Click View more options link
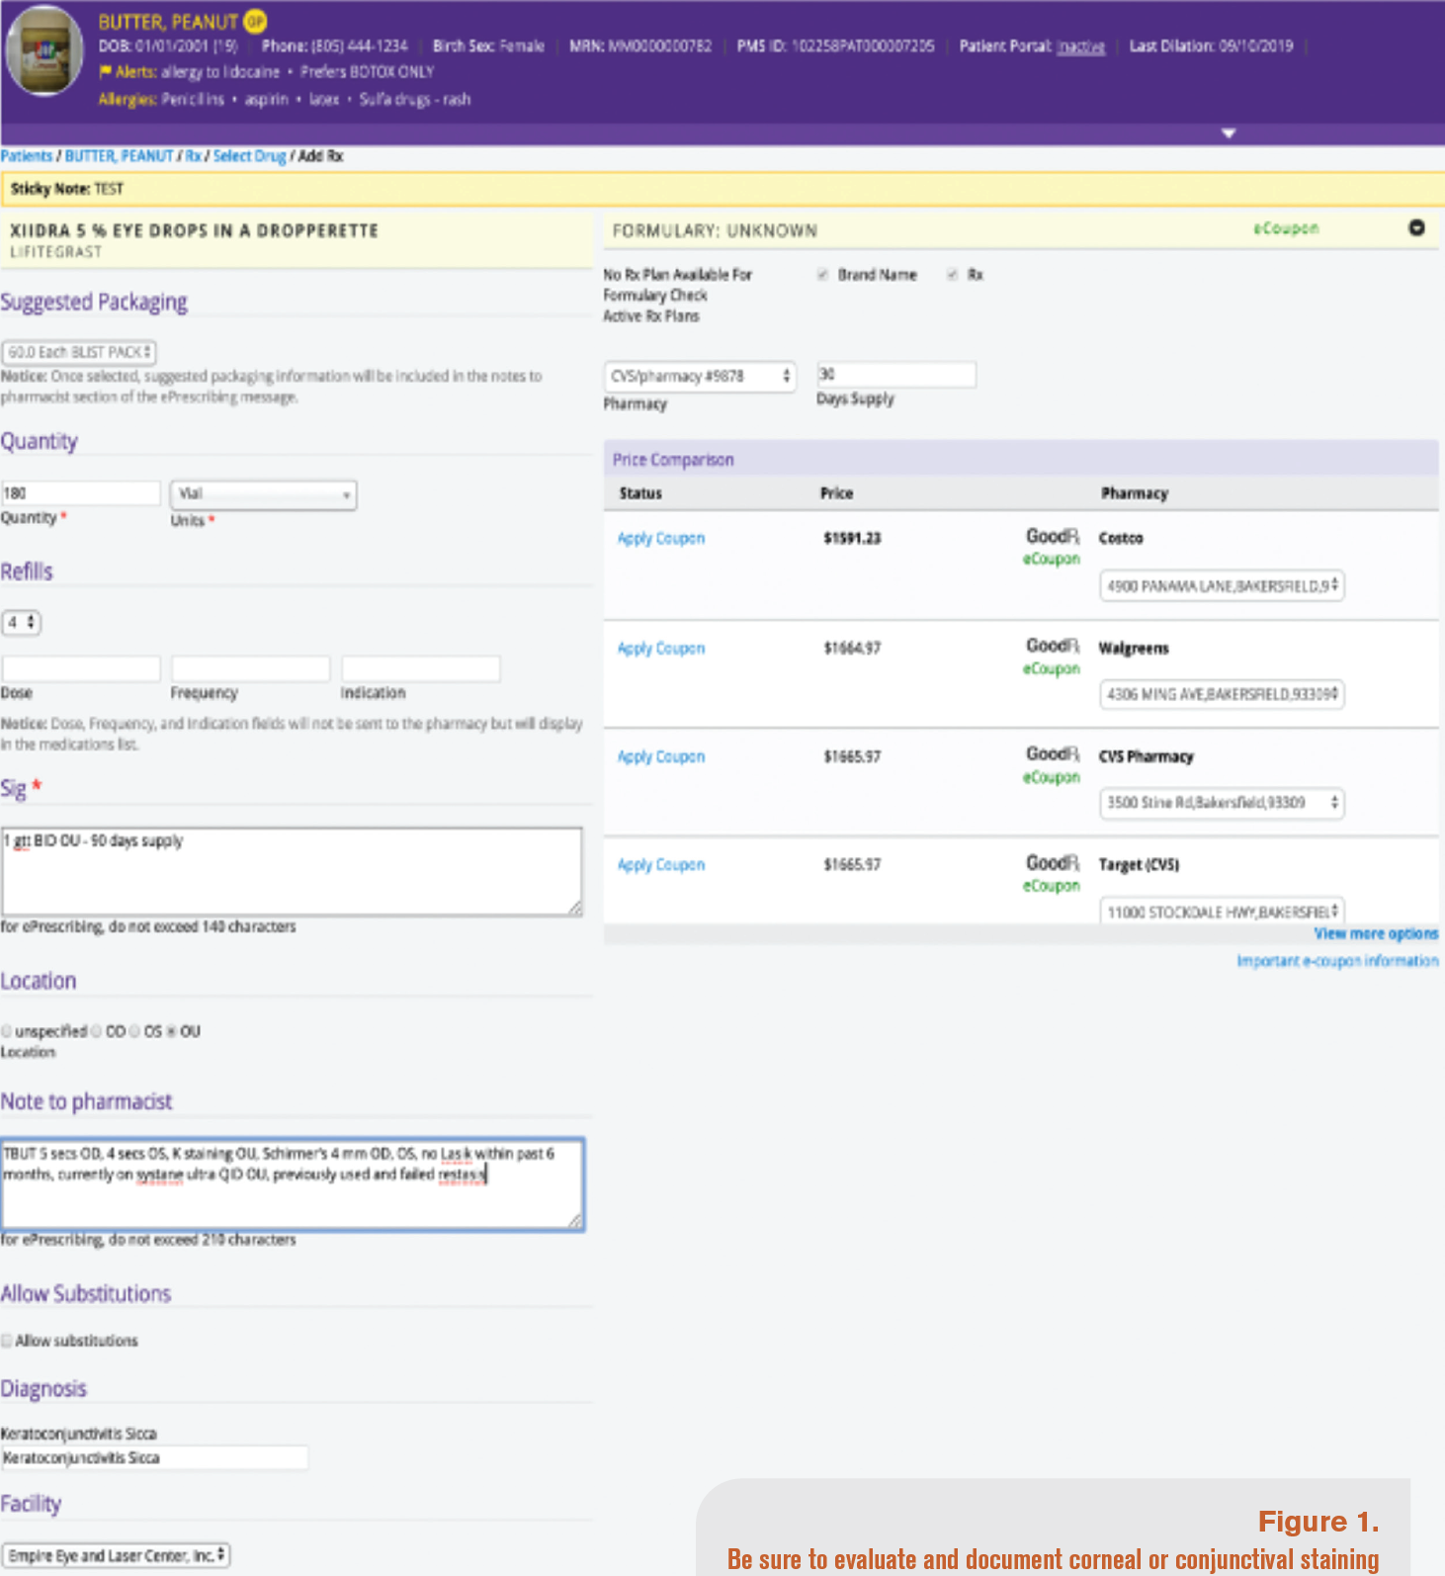The height and width of the screenshot is (1576, 1445). [x=1376, y=934]
